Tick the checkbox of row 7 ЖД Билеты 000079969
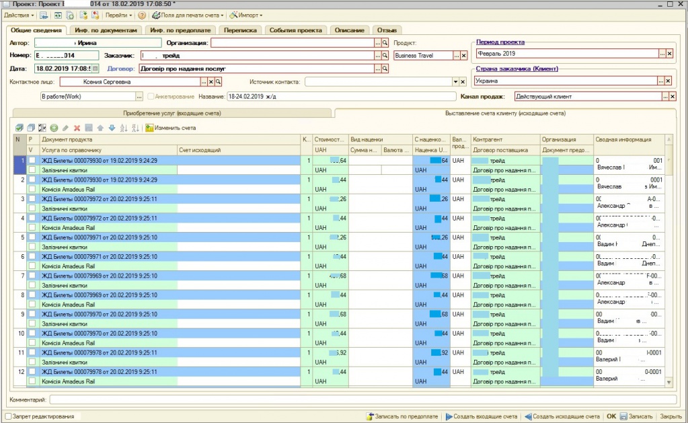The height and width of the screenshot is (423, 688). [32, 276]
